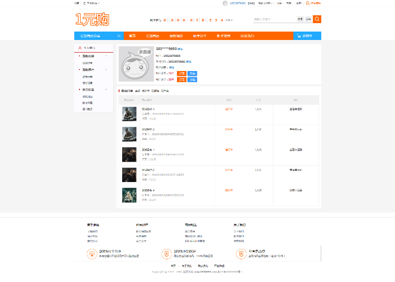Click the edit link beside username 185****9693

(180, 49)
